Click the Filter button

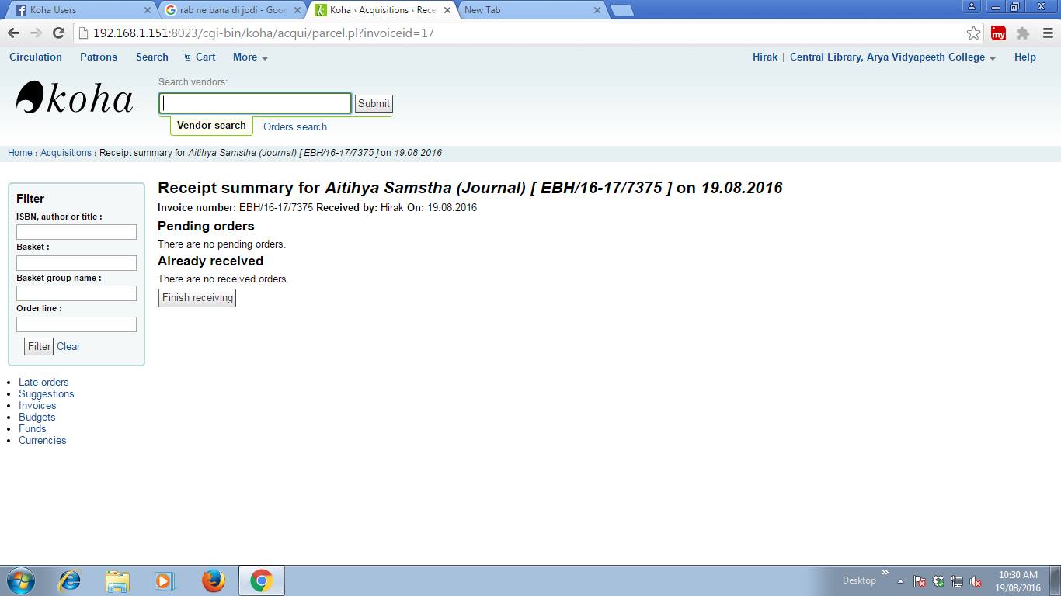click(x=39, y=346)
